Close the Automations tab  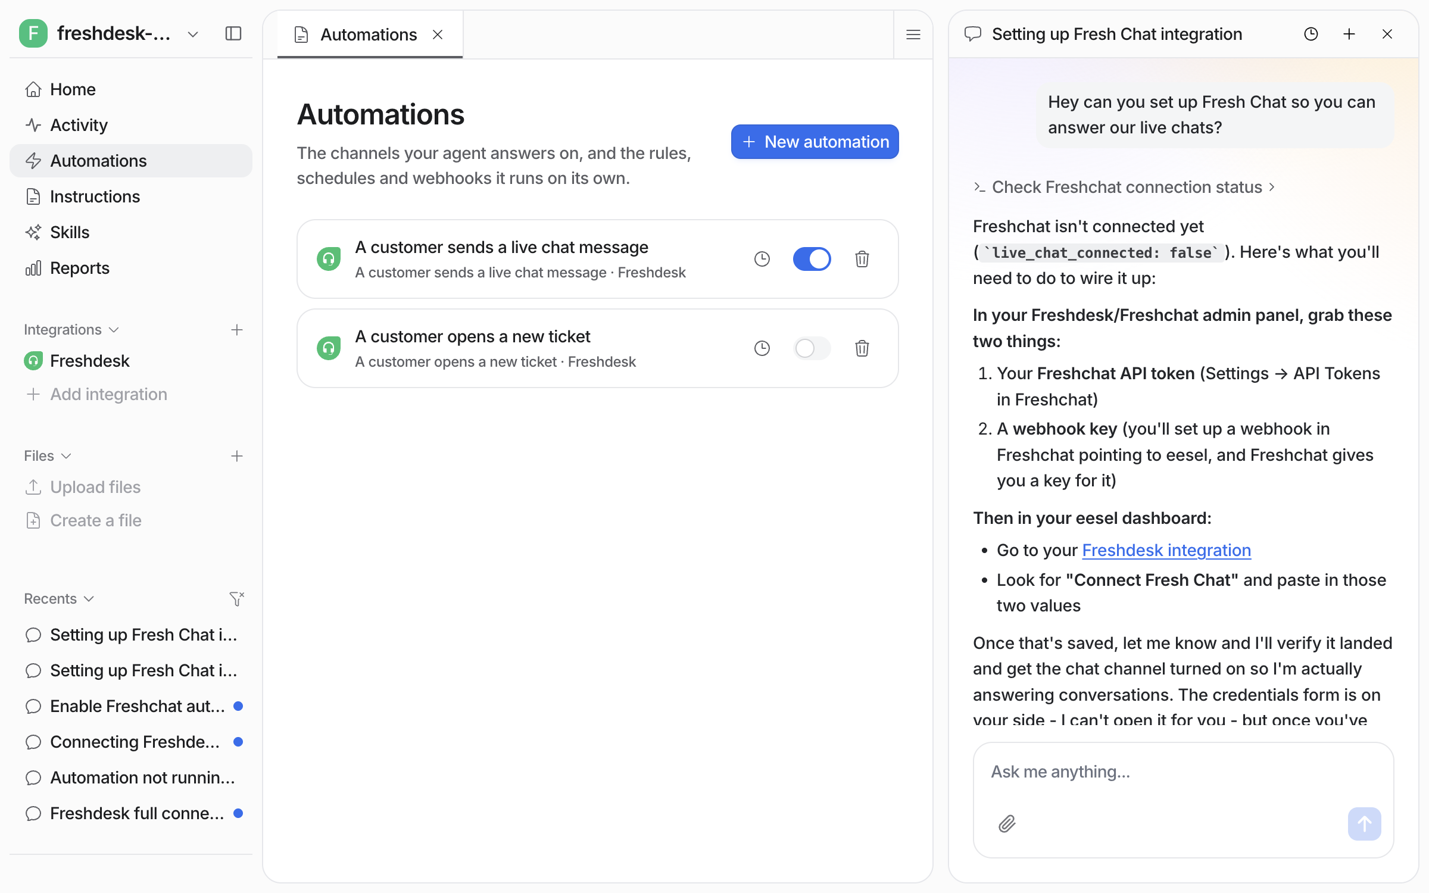pos(438,35)
